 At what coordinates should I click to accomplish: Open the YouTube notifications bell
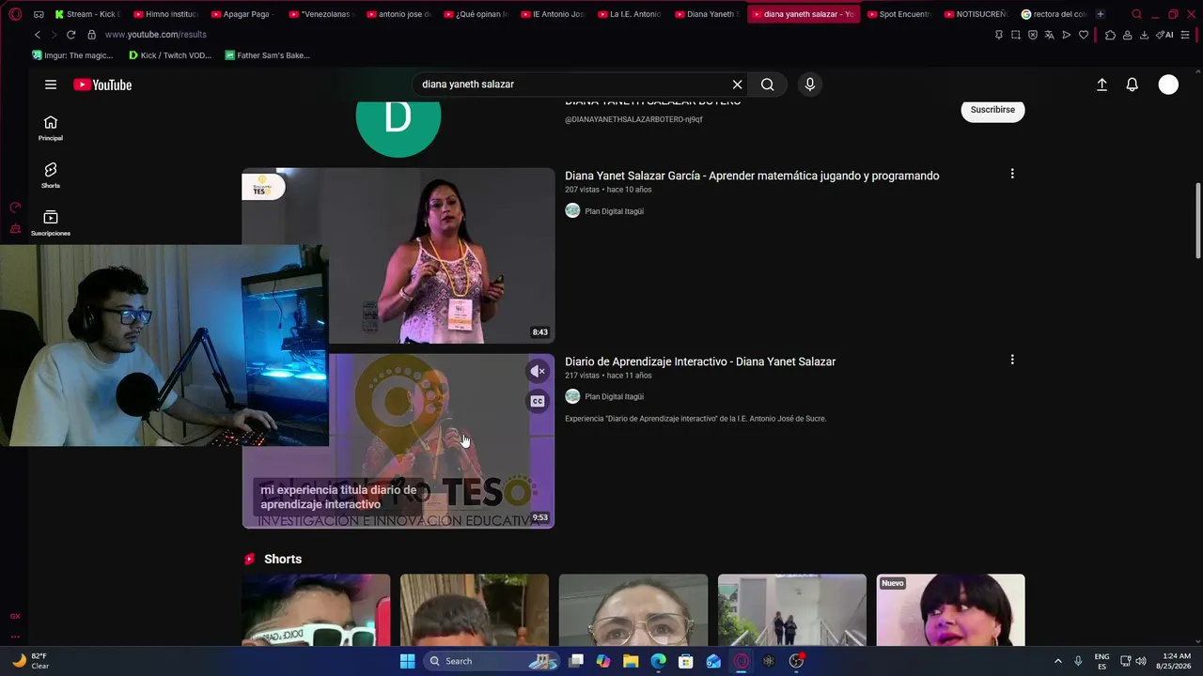tap(1133, 84)
